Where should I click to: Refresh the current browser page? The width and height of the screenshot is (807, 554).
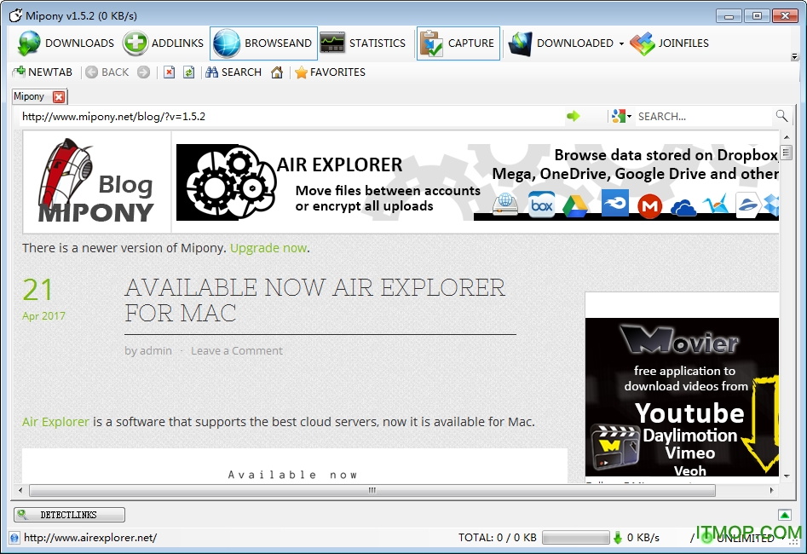(x=188, y=72)
